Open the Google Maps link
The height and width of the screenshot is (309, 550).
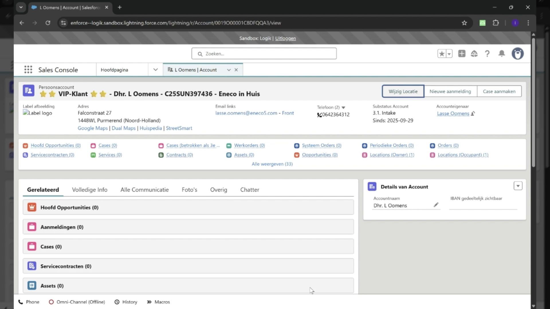92,128
